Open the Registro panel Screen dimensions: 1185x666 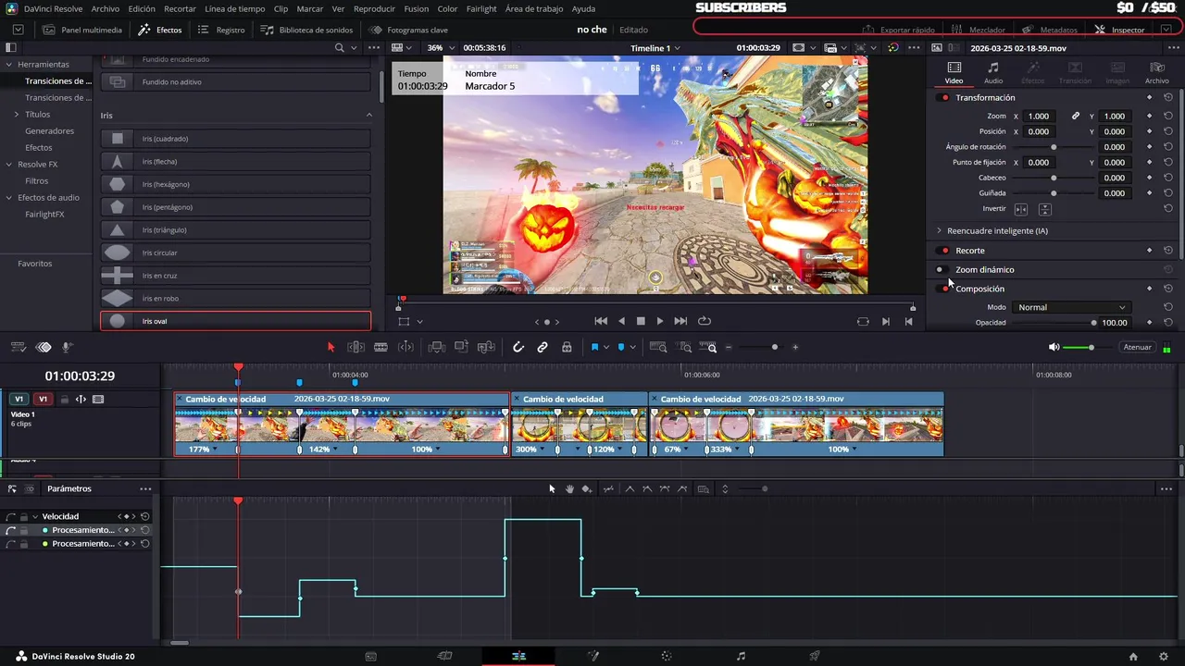click(222, 30)
